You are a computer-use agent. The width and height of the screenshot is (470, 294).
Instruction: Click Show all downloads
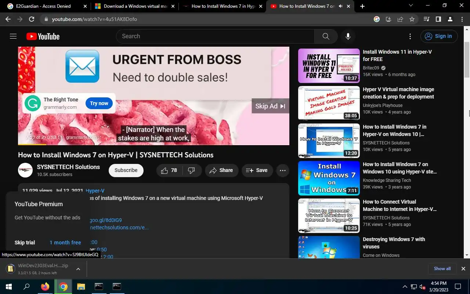pyautogui.click(x=442, y=269)
